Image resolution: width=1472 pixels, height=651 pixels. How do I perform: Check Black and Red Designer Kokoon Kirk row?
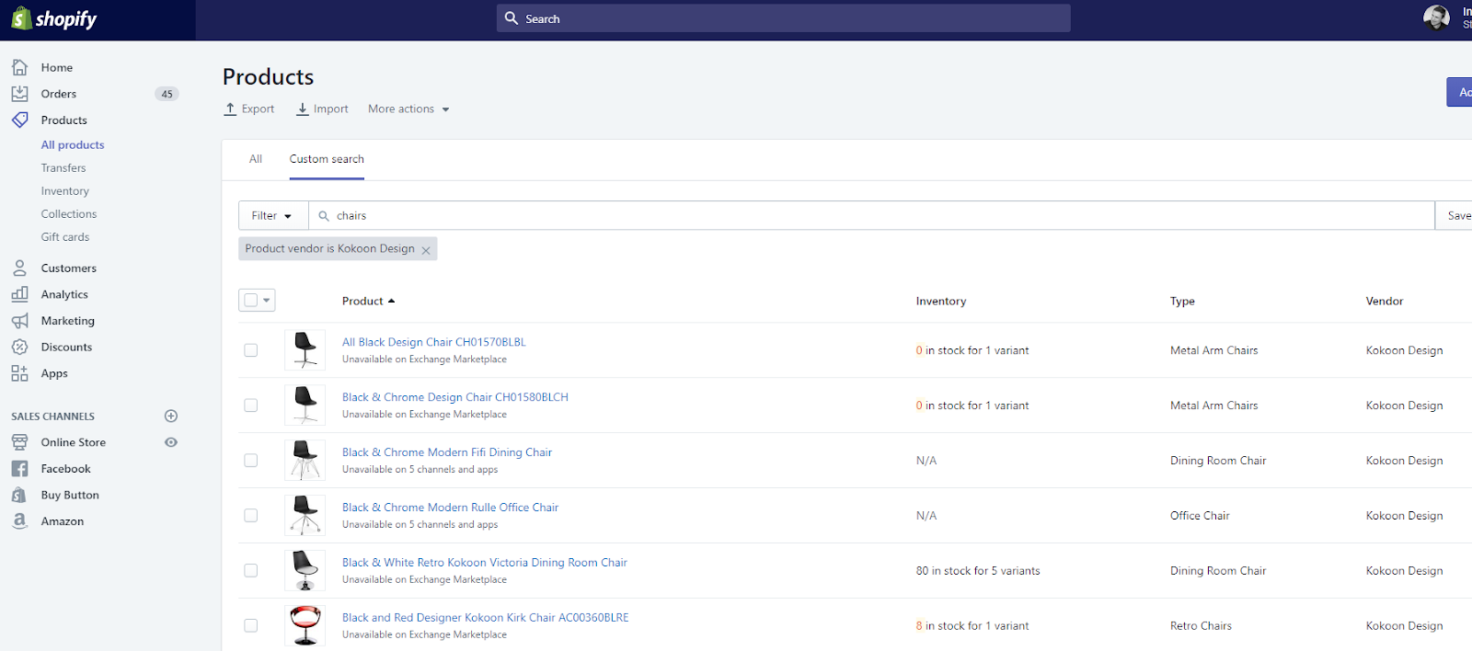250,626
